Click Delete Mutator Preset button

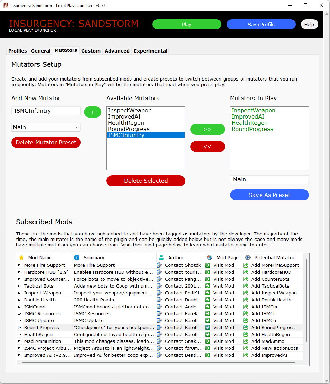(46, 142)
